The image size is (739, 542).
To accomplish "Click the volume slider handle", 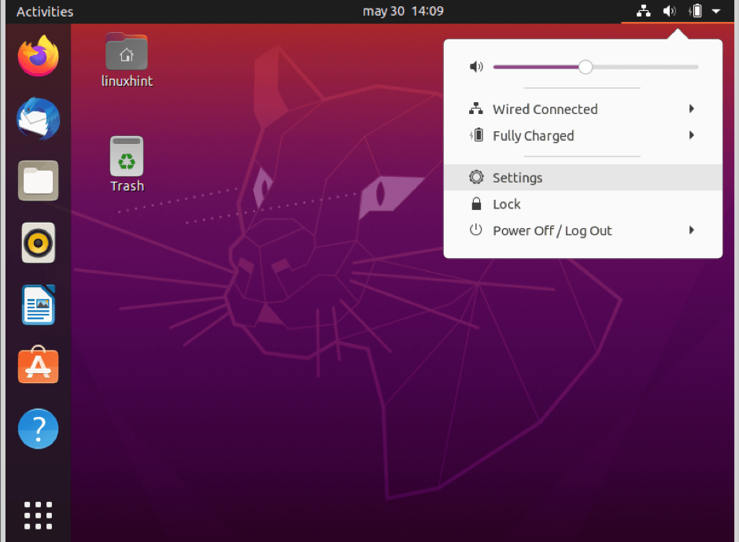I will coord(586,67).
